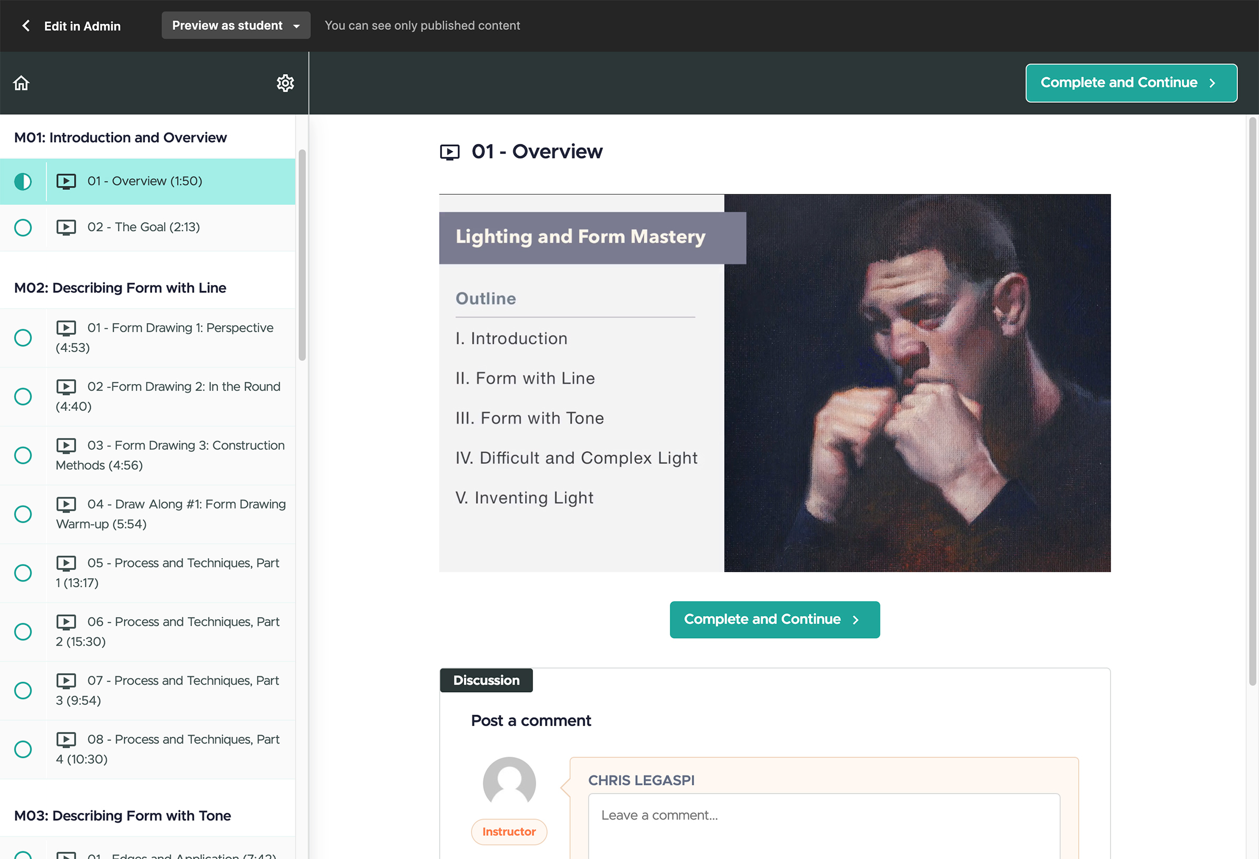Open lecture 02 - The Goal (2:13)
Image resolution: width=1259 pixels, height=859 pixels.
pyautogui.click(x=147, y=228)
